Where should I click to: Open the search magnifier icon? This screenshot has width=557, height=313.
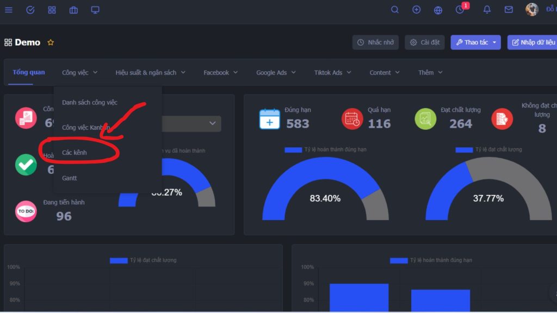(395, 10)
